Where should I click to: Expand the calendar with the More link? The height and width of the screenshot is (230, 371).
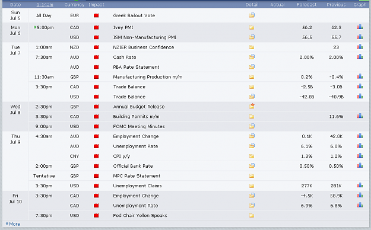[13, 224]
